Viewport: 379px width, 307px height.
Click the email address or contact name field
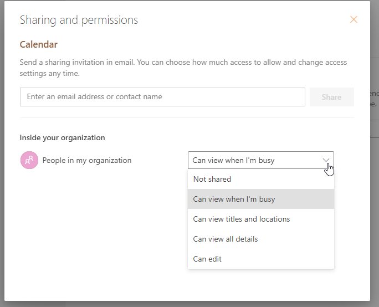click(x=162, y=97)
